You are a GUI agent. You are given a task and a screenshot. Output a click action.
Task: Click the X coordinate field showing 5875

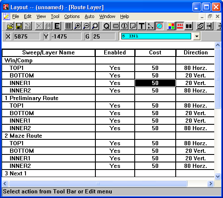click(x=26, y=36)
